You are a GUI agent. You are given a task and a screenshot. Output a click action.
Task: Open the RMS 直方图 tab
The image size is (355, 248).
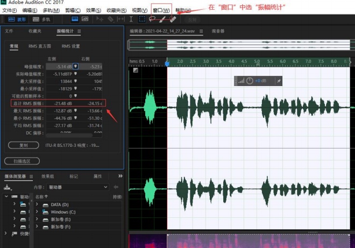[40, 46]
